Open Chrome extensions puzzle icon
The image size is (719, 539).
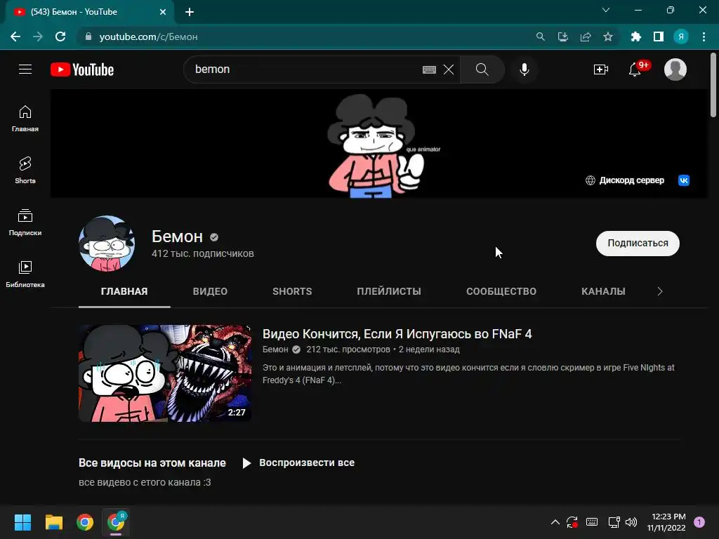pos(636,36)
